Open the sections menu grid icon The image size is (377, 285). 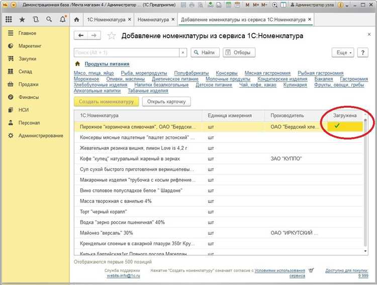(9, 20)
